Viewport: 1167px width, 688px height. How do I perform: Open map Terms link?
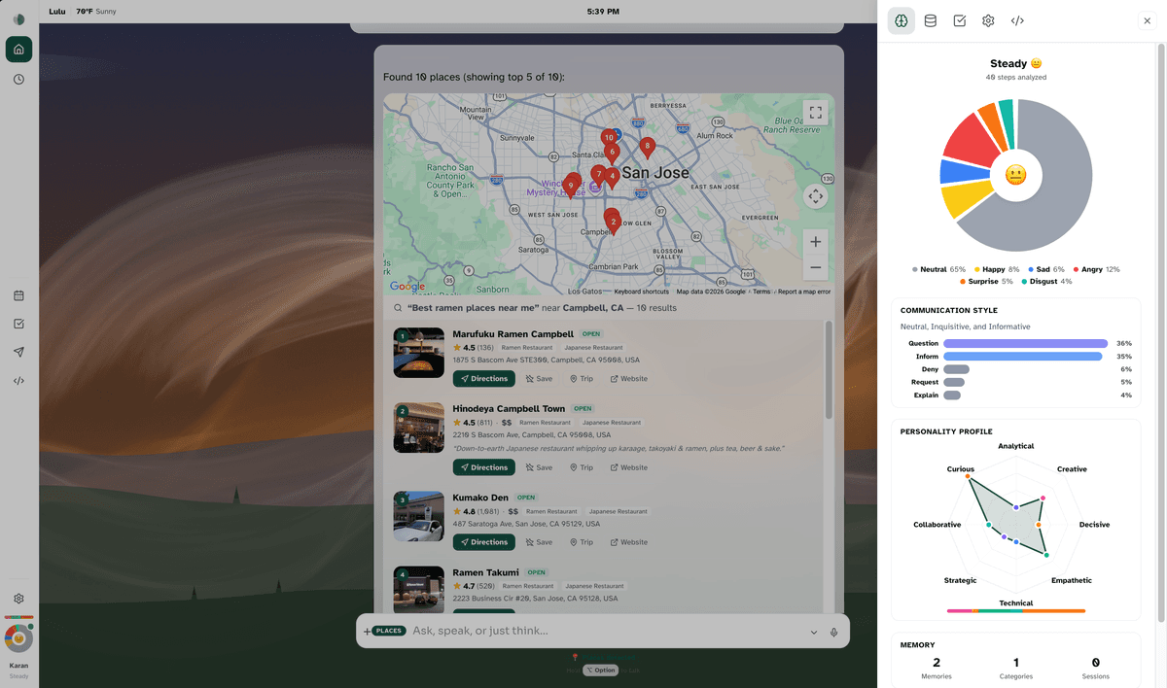point(761,292)
